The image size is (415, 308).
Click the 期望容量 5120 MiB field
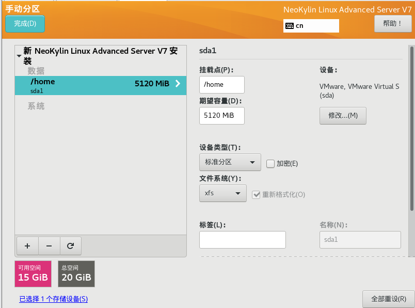pyautogui.click(x=222, y=116)
